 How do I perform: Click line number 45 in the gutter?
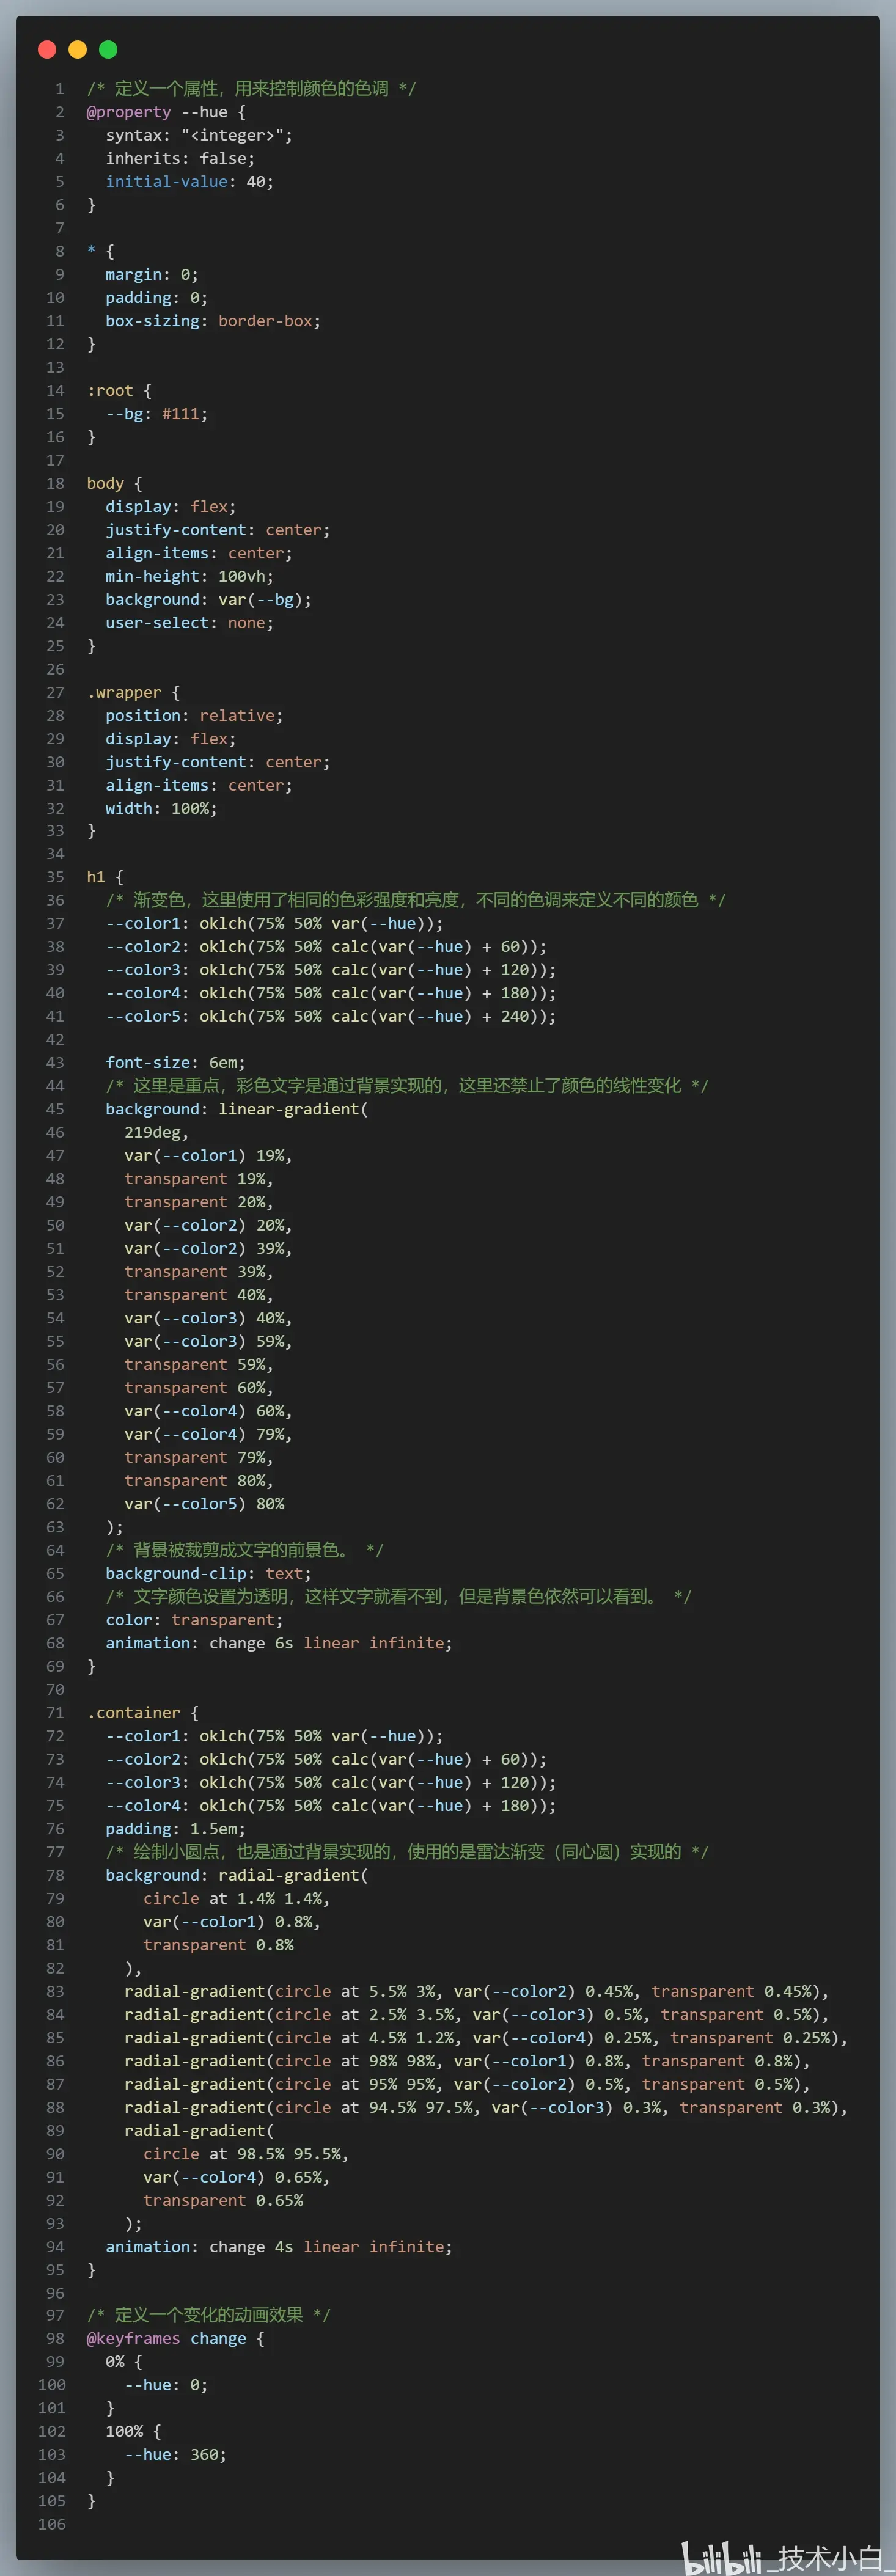click(x=55, y=1109)
